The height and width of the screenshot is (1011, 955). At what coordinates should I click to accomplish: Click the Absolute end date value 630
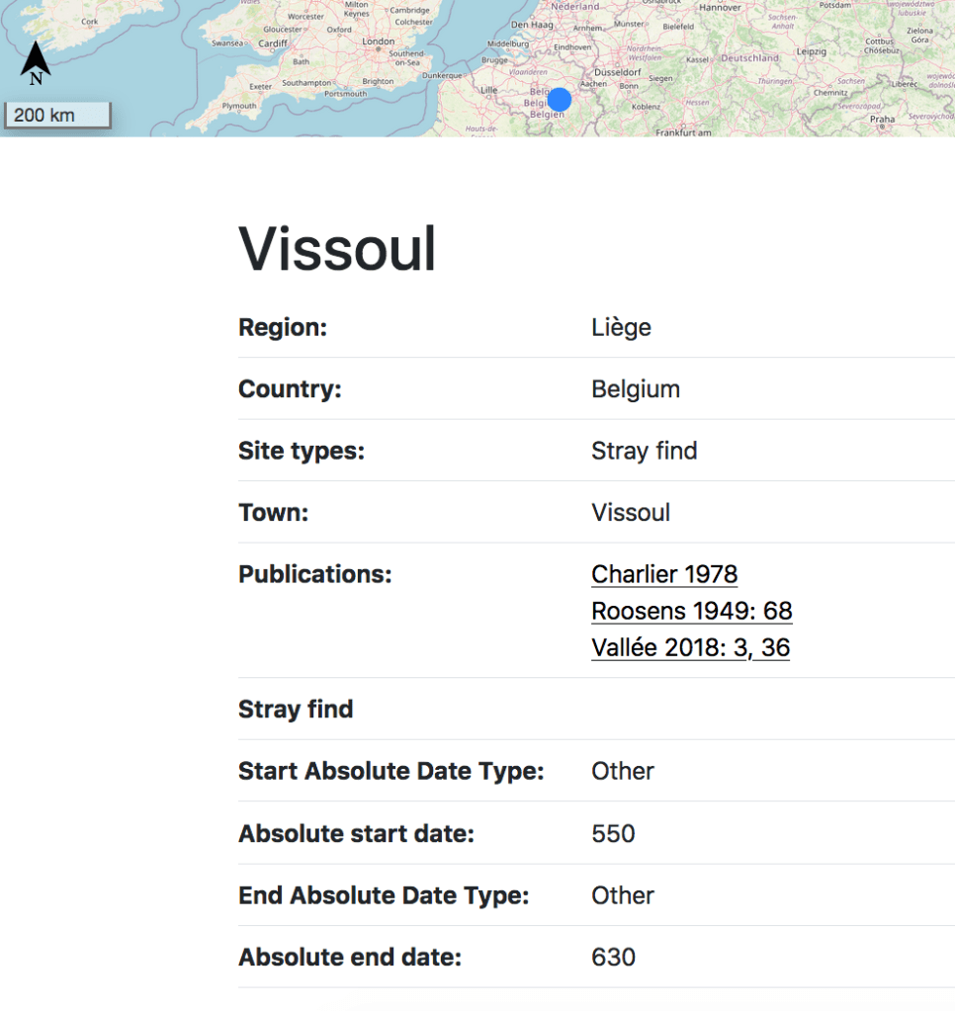(x=613, y=957)
